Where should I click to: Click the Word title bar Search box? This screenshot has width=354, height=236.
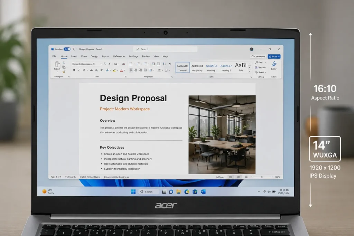pyautogui.click(x=165, y=49)
